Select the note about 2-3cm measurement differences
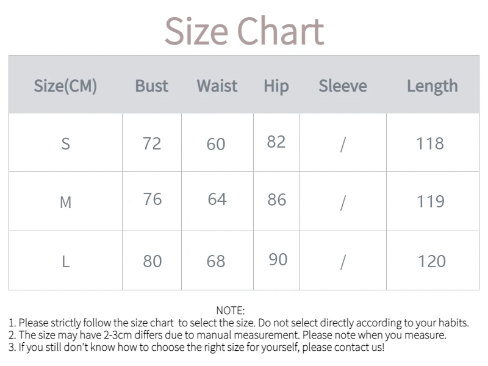This screenshot has width=488, height=366. pos(228,335)
